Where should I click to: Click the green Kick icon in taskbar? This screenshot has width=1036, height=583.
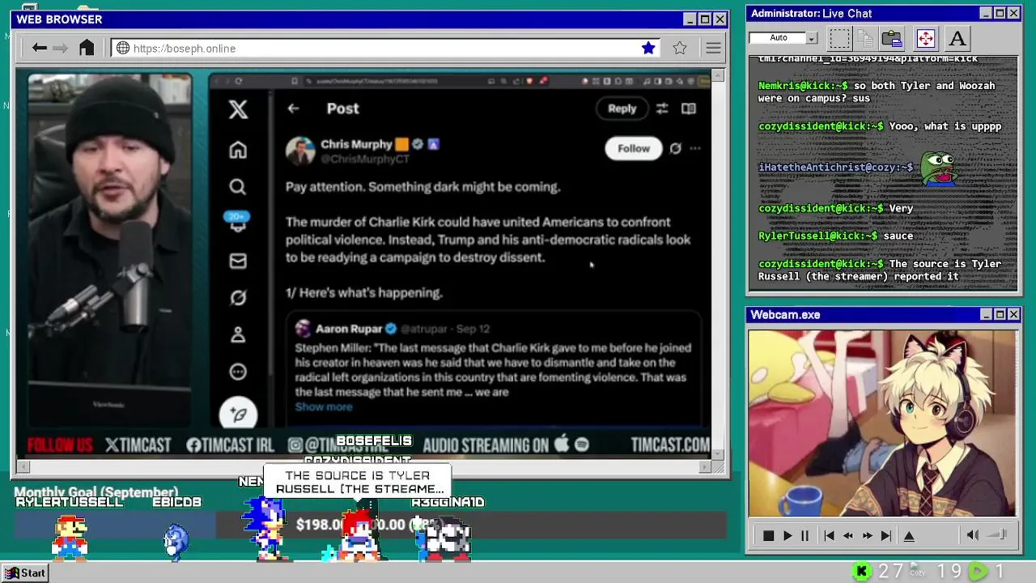coord(862,572)
